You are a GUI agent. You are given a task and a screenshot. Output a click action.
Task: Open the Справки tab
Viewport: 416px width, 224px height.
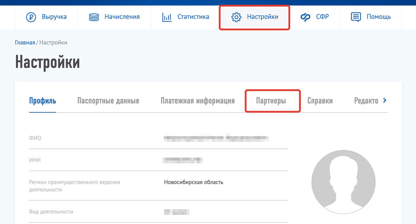320,101
